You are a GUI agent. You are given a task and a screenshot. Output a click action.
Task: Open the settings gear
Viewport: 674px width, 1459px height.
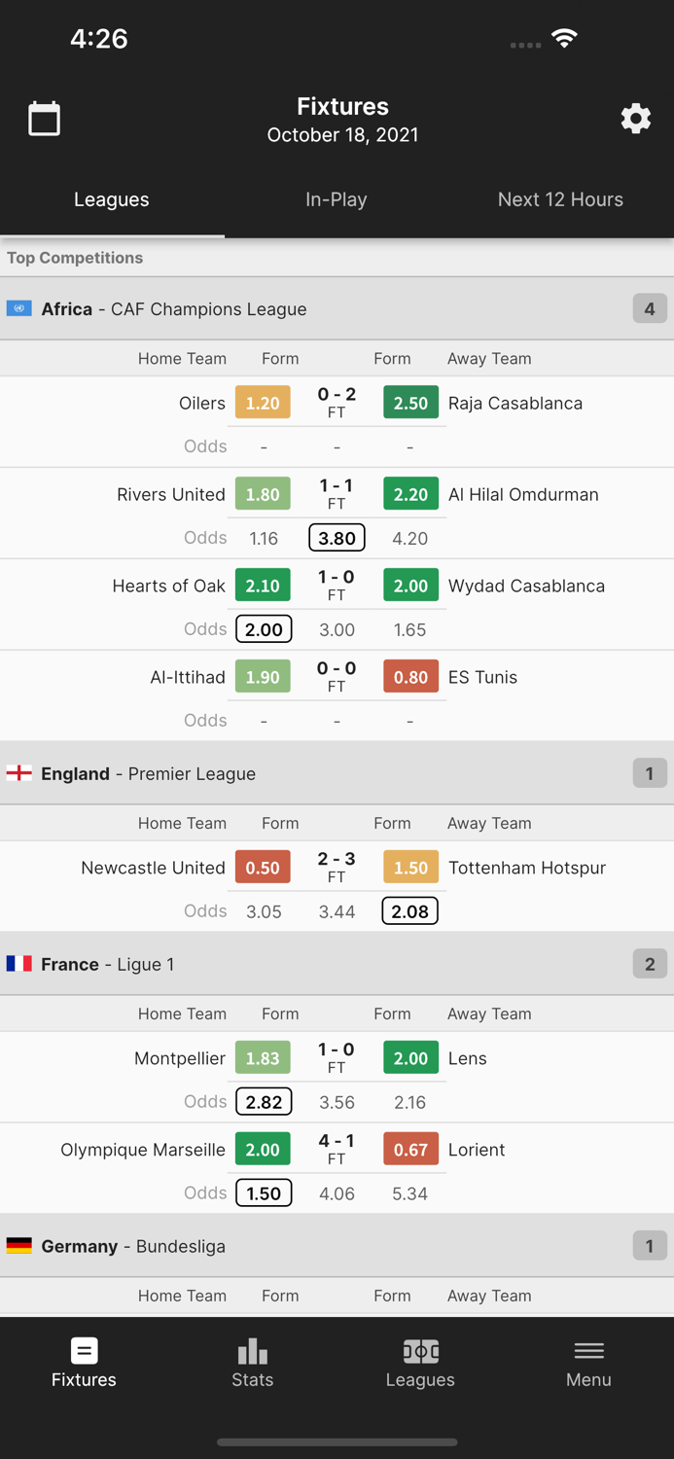635,118
